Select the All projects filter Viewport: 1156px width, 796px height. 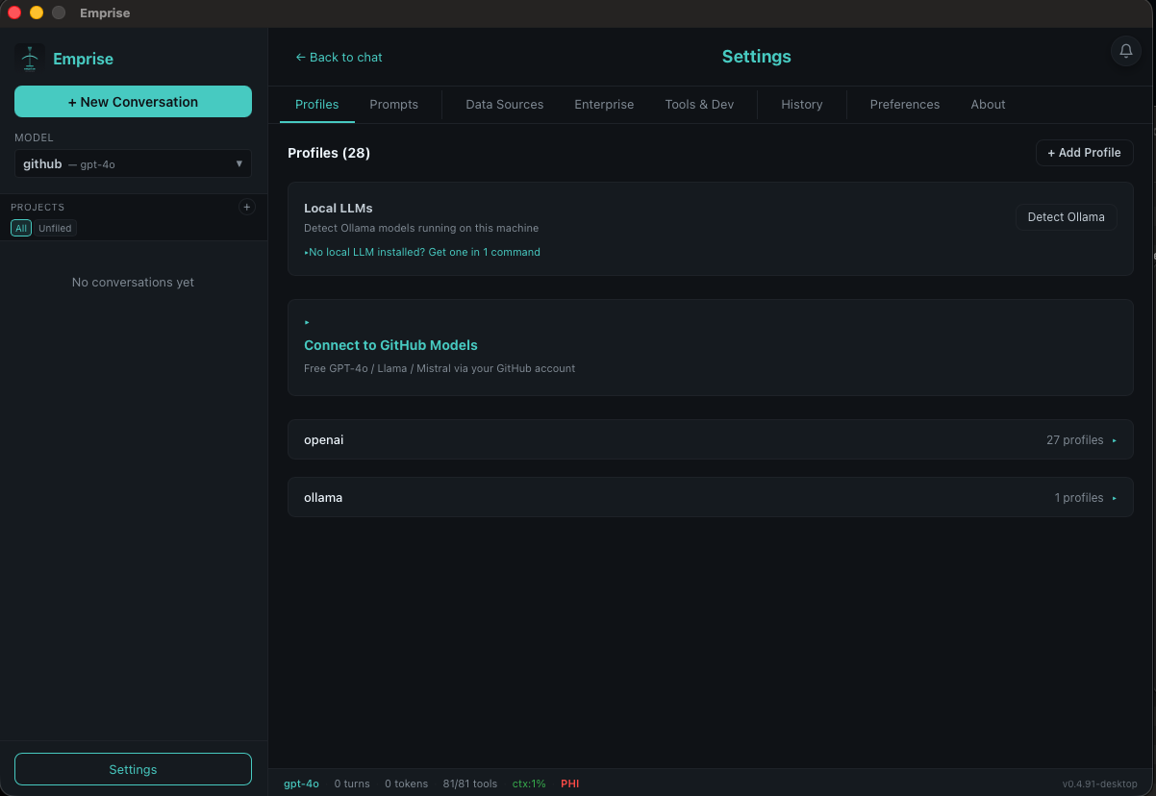21,228
